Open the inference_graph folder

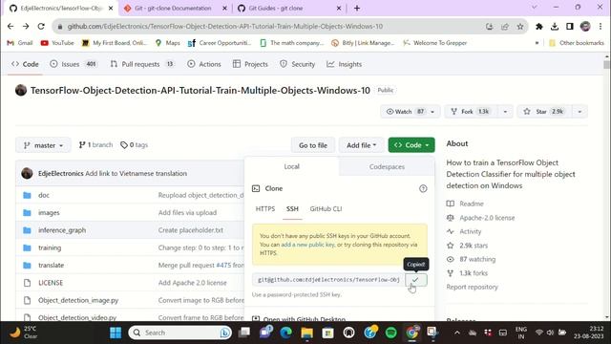pyautogui.click(x=62, y=230)
